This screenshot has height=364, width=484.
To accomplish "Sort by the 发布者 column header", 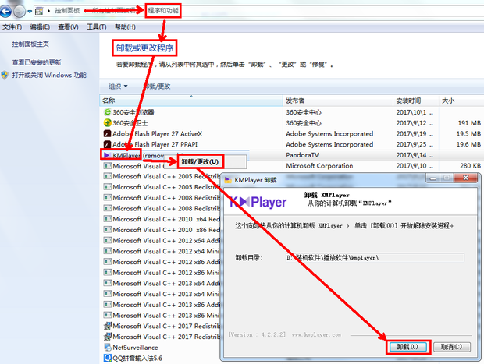I will coord(338,101).
